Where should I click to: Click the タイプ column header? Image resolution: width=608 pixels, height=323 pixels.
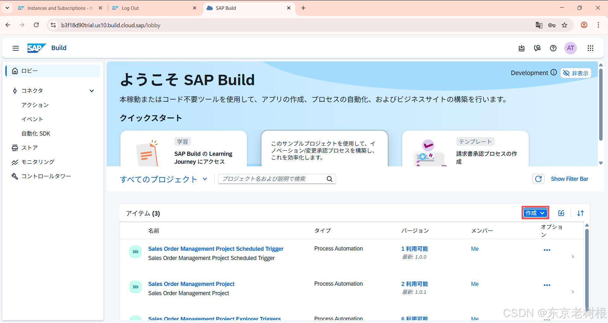(x=322, y=231)
